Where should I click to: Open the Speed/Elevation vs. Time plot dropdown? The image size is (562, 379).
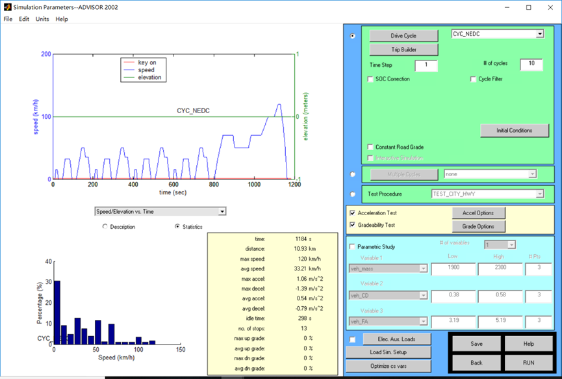coord(222,211)
